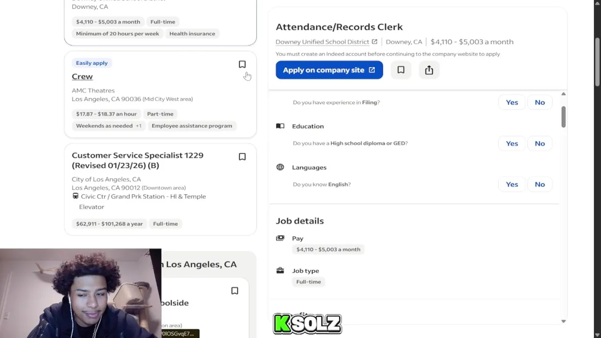Click the browser page scrollbar thumb
The height and width of the screenshot is (338, 601).
[x=597, y=61]
